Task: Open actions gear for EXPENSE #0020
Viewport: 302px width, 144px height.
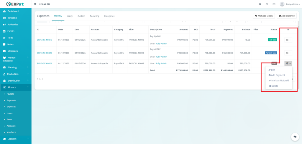Action: coord(288,53)
